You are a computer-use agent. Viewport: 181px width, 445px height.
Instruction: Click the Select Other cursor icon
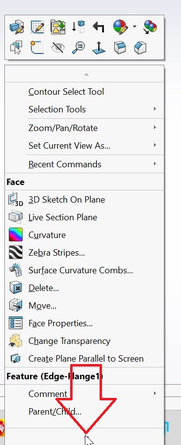17,48
